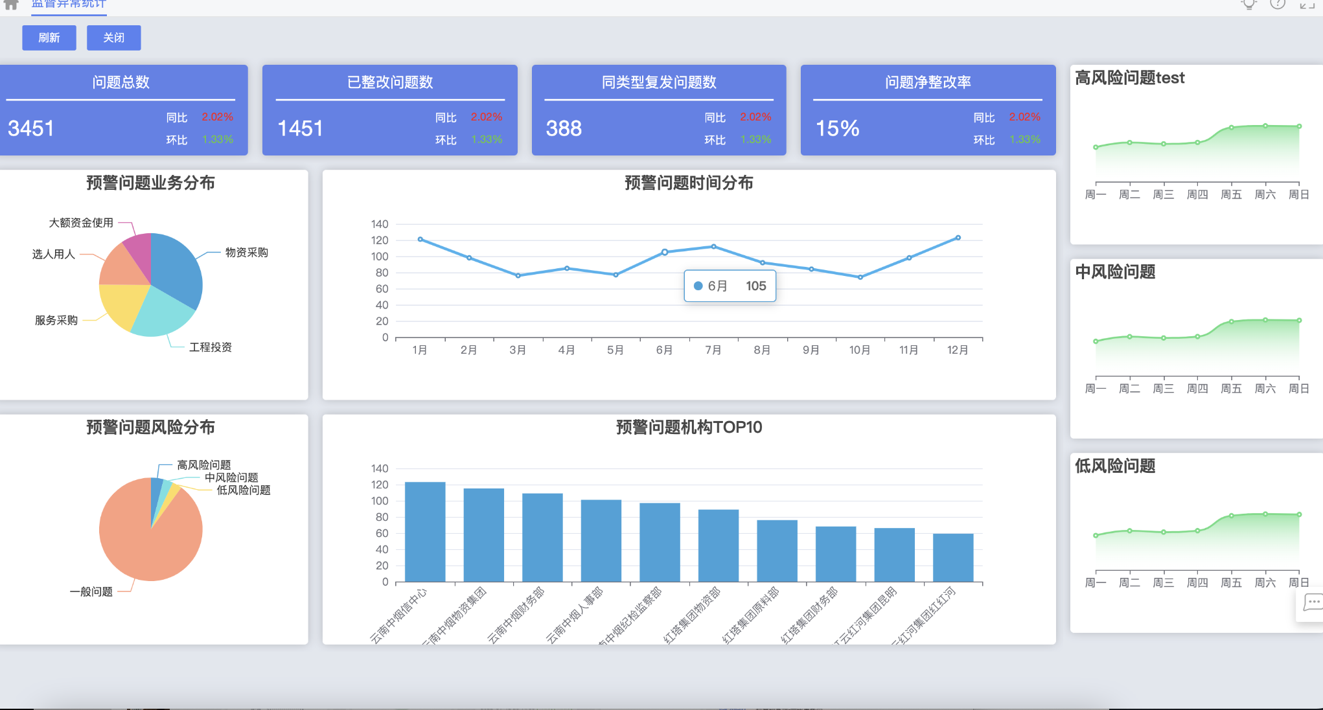The height and width of the screenshot is (710, 1323).
Task: Click the 预警问题风险分布 chart title
Action: [150, 427]
